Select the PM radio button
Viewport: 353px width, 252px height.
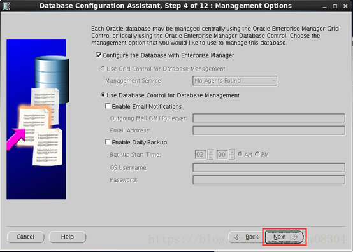257,154
